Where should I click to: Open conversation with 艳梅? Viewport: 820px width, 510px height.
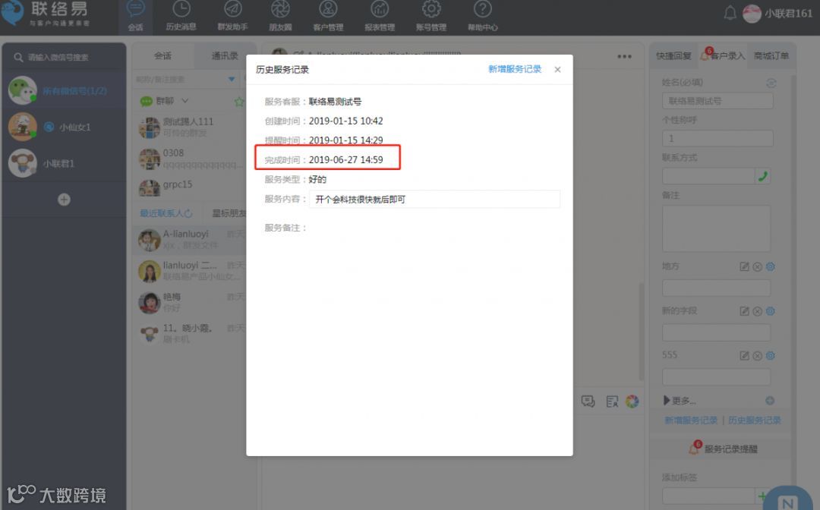pos(189,302)
